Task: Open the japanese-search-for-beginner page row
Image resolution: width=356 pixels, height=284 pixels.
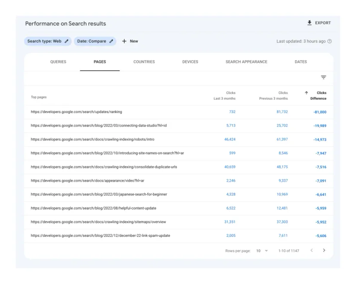Action: [x=179, y=194]
